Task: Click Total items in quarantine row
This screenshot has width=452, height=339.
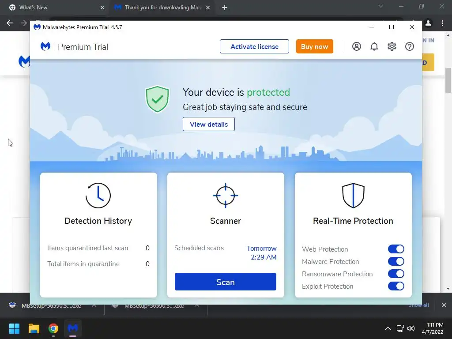Action: point(98,264)
